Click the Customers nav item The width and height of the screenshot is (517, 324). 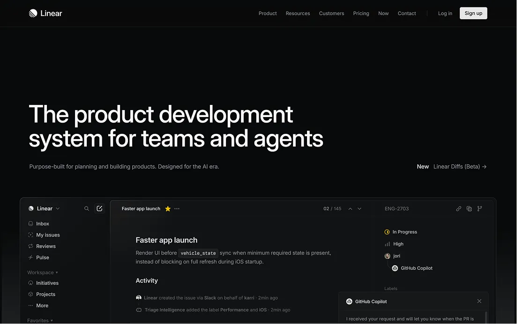pos(331,13)
